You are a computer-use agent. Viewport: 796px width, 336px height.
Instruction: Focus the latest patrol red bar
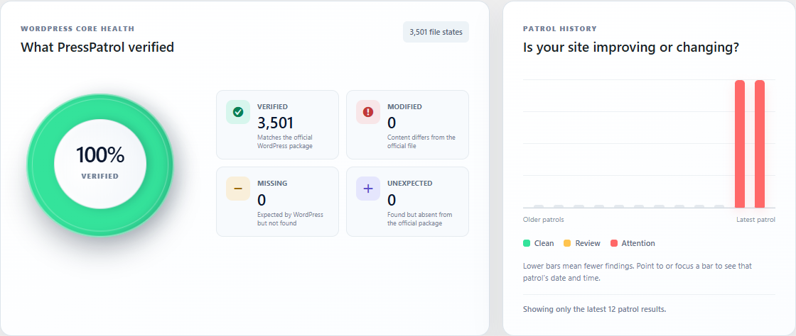click(760, 144)
